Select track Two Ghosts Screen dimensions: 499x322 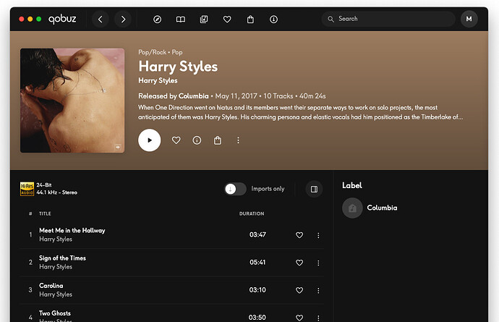tap(55, 313)
